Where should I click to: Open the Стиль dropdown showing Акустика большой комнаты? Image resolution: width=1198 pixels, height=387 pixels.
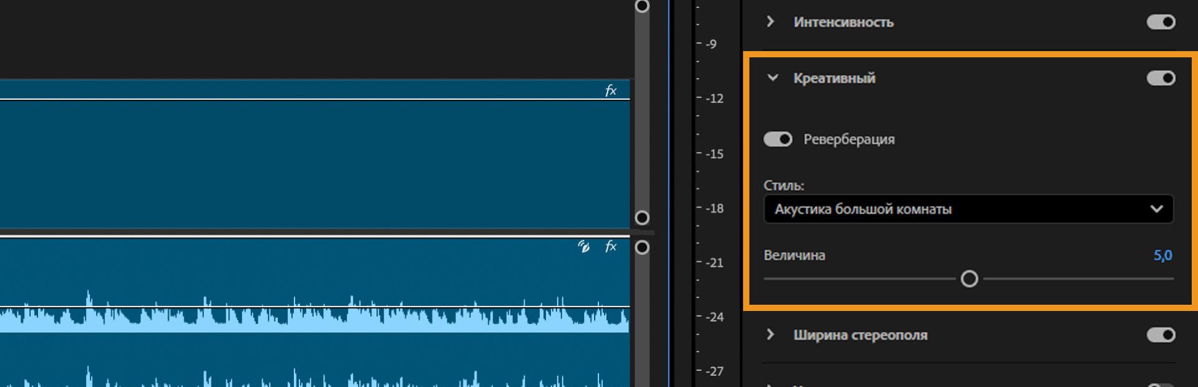968,209
